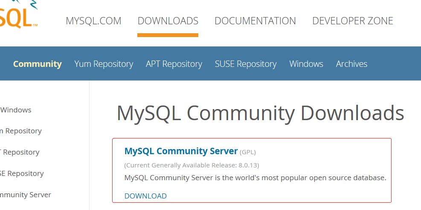Open the MySQL Community Server heading link
This screenshot has width=421, height=210.
click(x=181, y=151)
